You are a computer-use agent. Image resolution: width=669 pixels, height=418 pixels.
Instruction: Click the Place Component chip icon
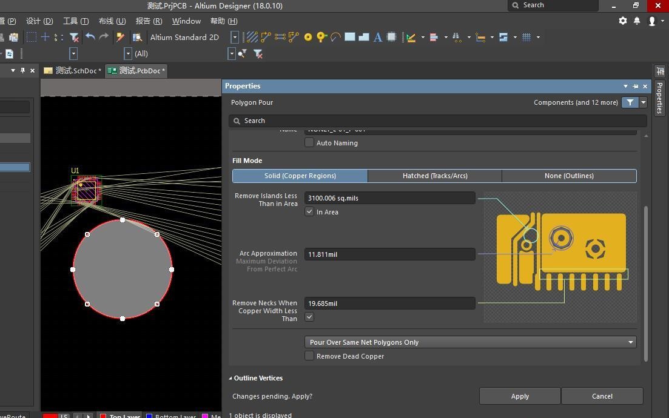[x=392, y=37]
